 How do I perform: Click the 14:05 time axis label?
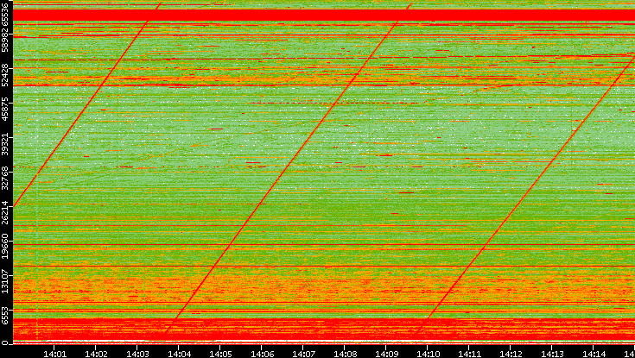click(x=220, y=355)
